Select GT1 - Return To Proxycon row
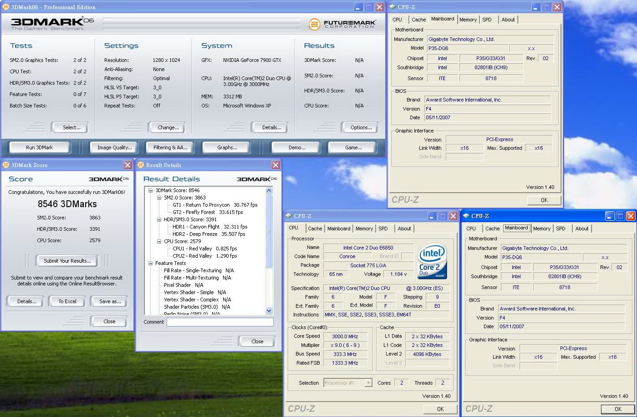The image size is (637, 417). [x=215, y=205]
